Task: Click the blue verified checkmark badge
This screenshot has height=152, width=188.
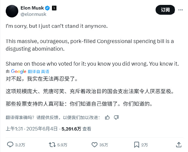Action: click(47, 8)
